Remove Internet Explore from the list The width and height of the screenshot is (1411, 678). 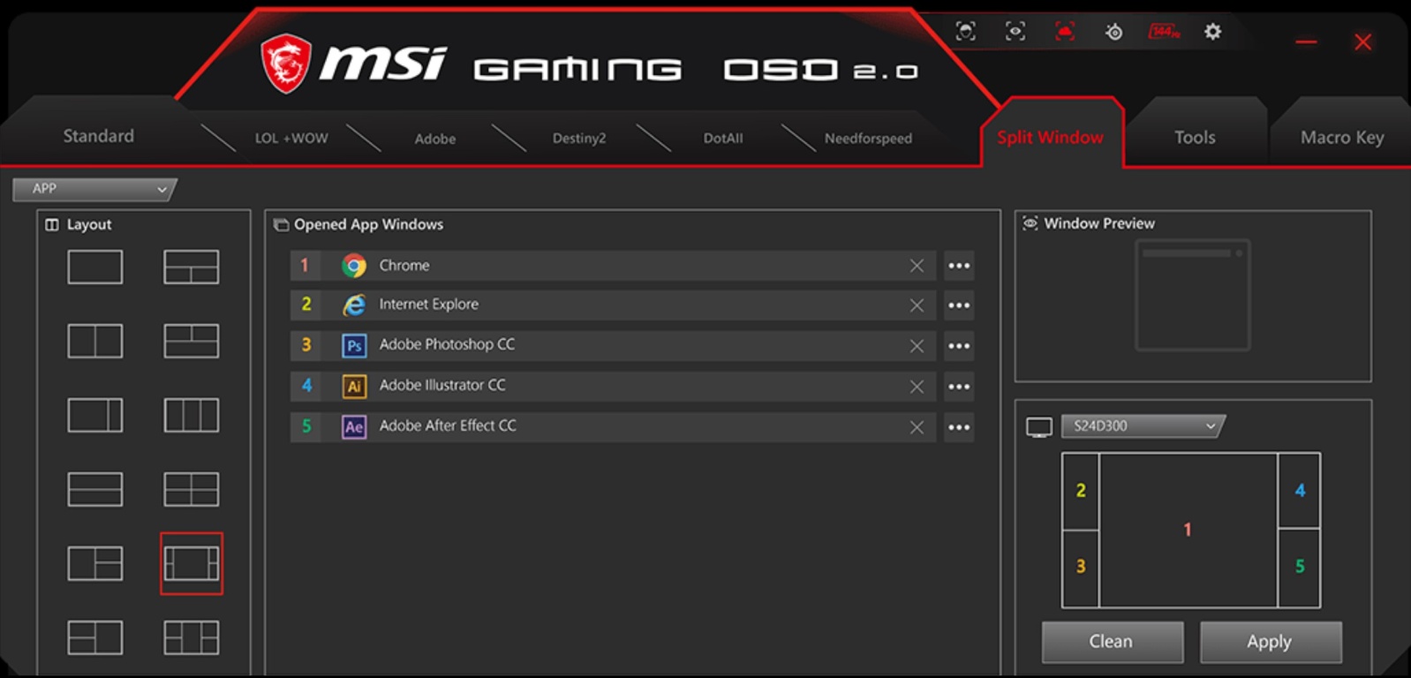tap(917, 305)
